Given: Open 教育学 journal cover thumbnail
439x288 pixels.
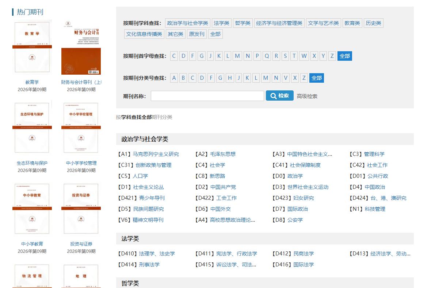Looking at the screenshot, I should pos(32,48).
